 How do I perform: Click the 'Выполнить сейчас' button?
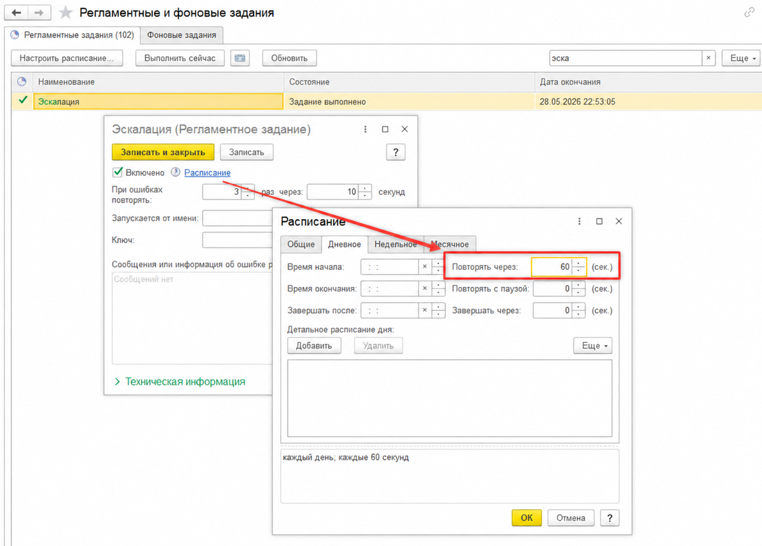(x=180, y=58)
